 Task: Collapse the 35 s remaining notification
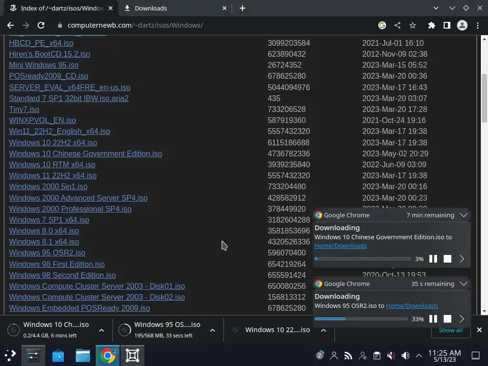tap(464, 284)
